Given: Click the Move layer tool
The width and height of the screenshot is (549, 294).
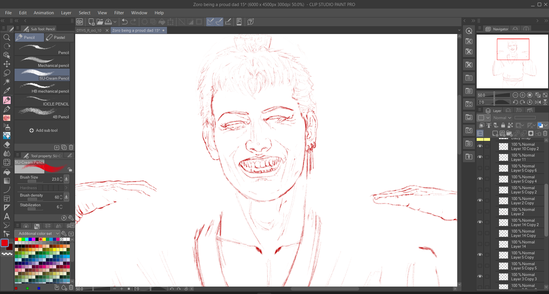Looking at the screenshot, I should click(x=7, y=64).
